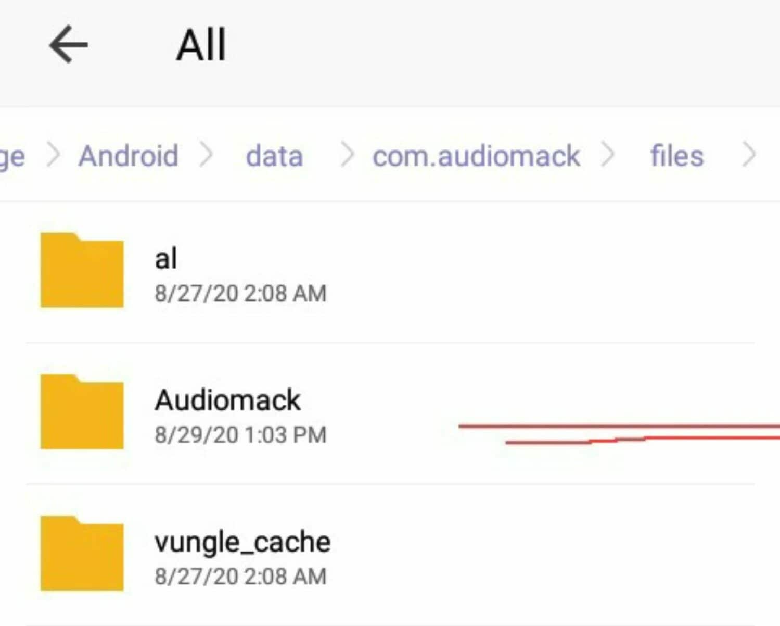Select Audiomack date 8/29/20 1:03 PM

click(240, 435)
